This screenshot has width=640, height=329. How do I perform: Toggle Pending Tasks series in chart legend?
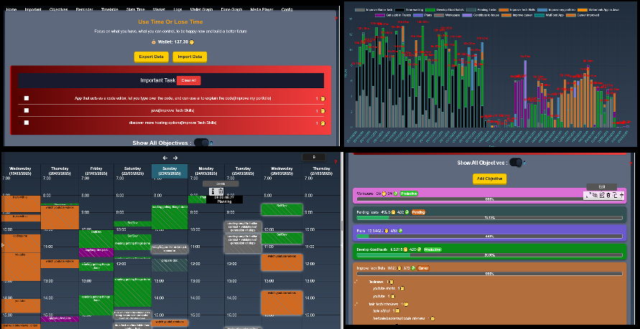pos(481,10)
